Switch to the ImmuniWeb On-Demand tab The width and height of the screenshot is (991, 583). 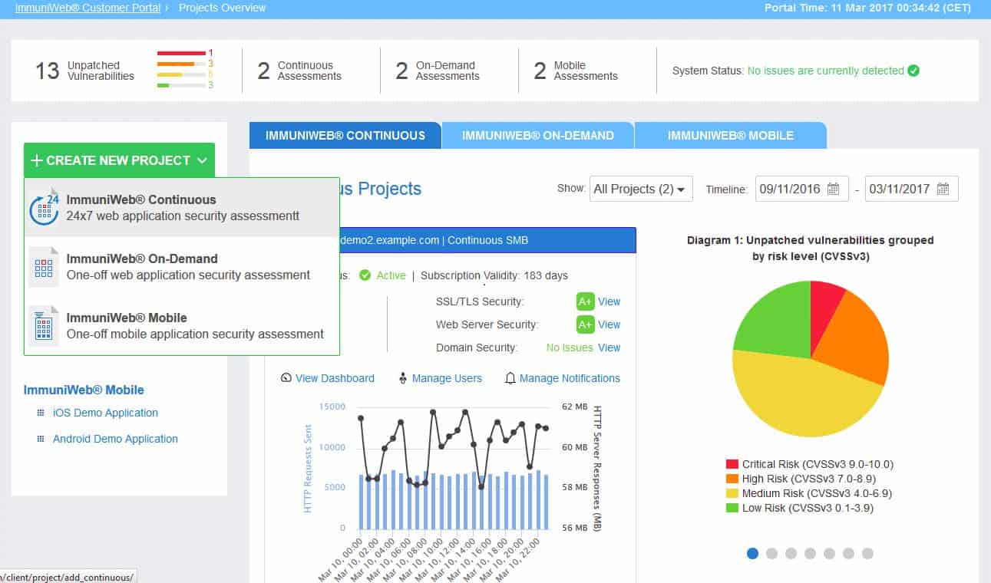[x=538, y=136]
